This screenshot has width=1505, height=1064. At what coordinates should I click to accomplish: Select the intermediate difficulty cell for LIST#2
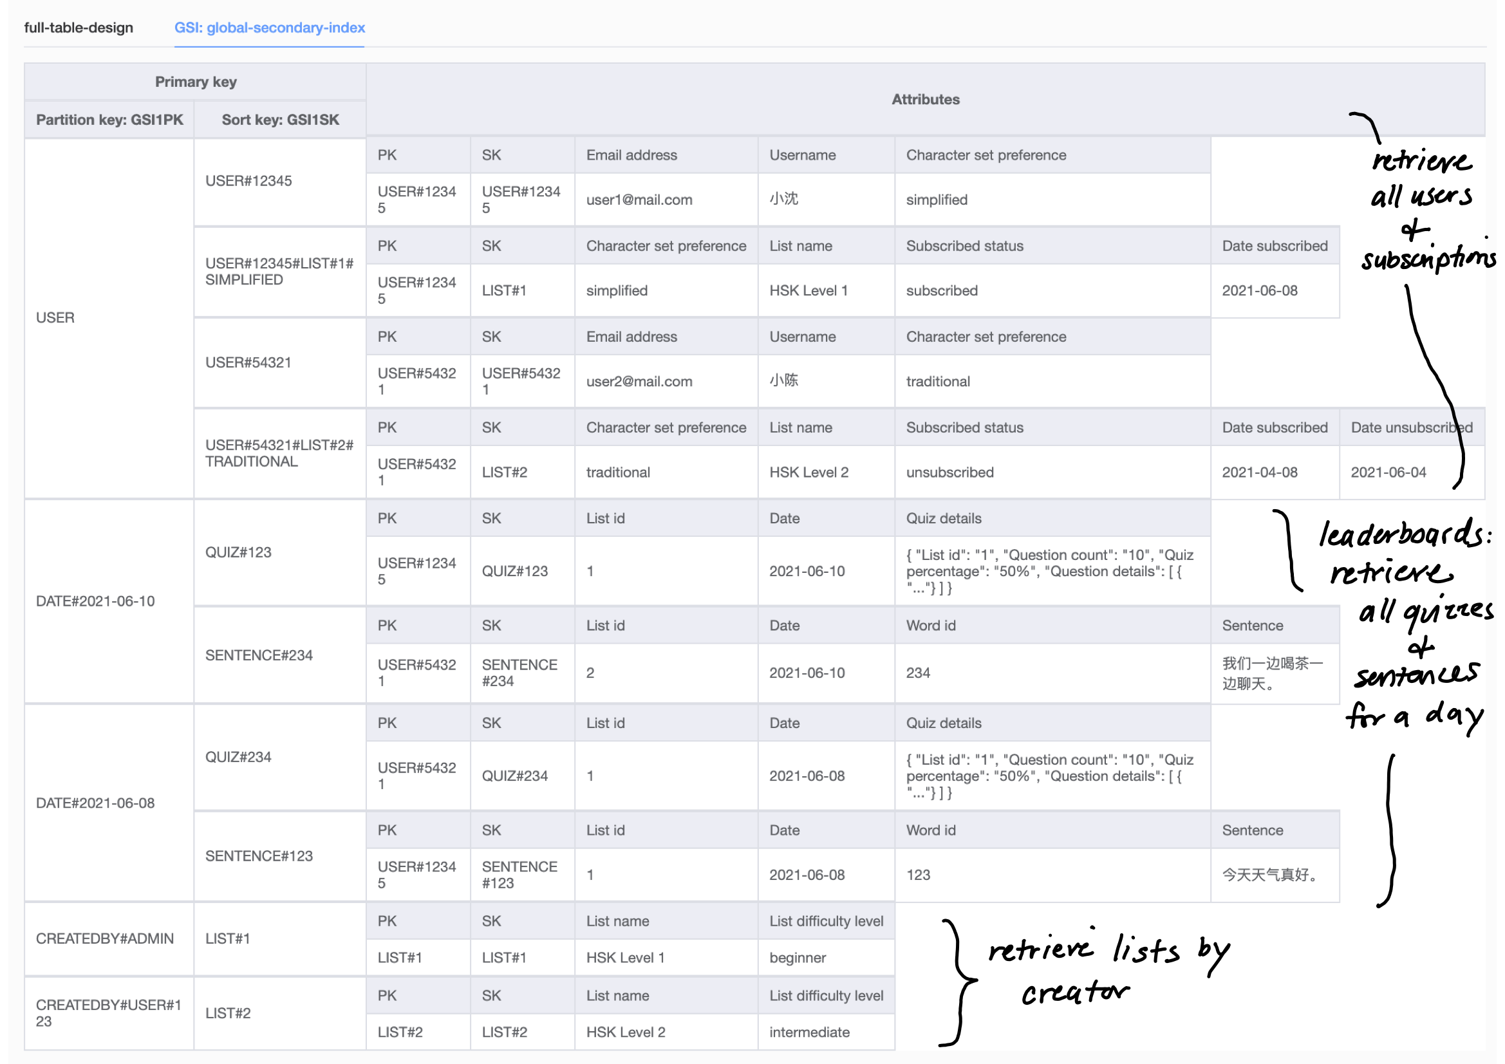coord(810,1031)
